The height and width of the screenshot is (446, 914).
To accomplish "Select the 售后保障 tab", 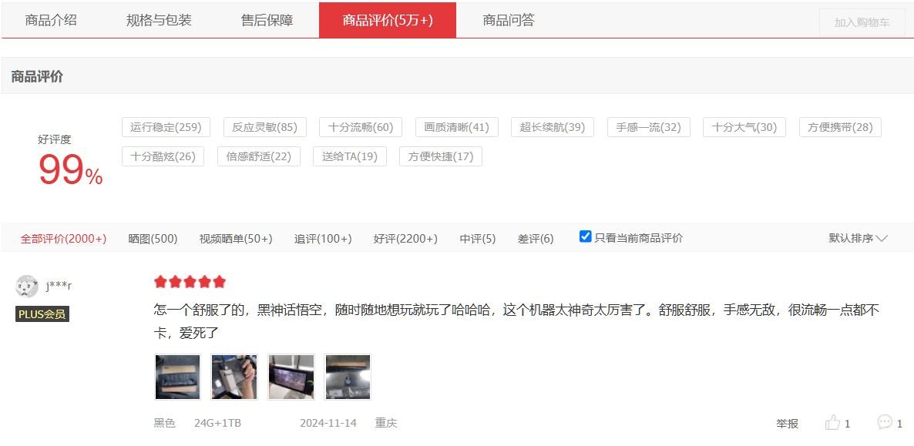I will pyautogui.click(x=267, y=20).
